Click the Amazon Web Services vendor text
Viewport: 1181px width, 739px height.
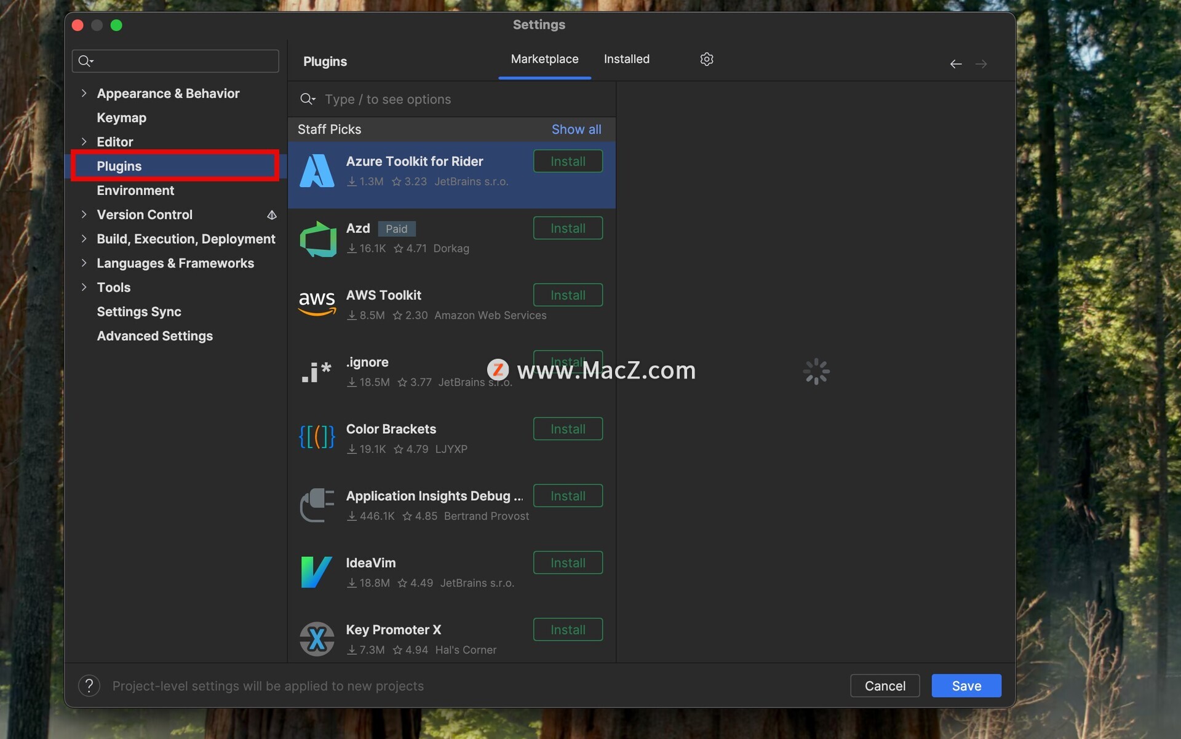(x=490, y=316)
